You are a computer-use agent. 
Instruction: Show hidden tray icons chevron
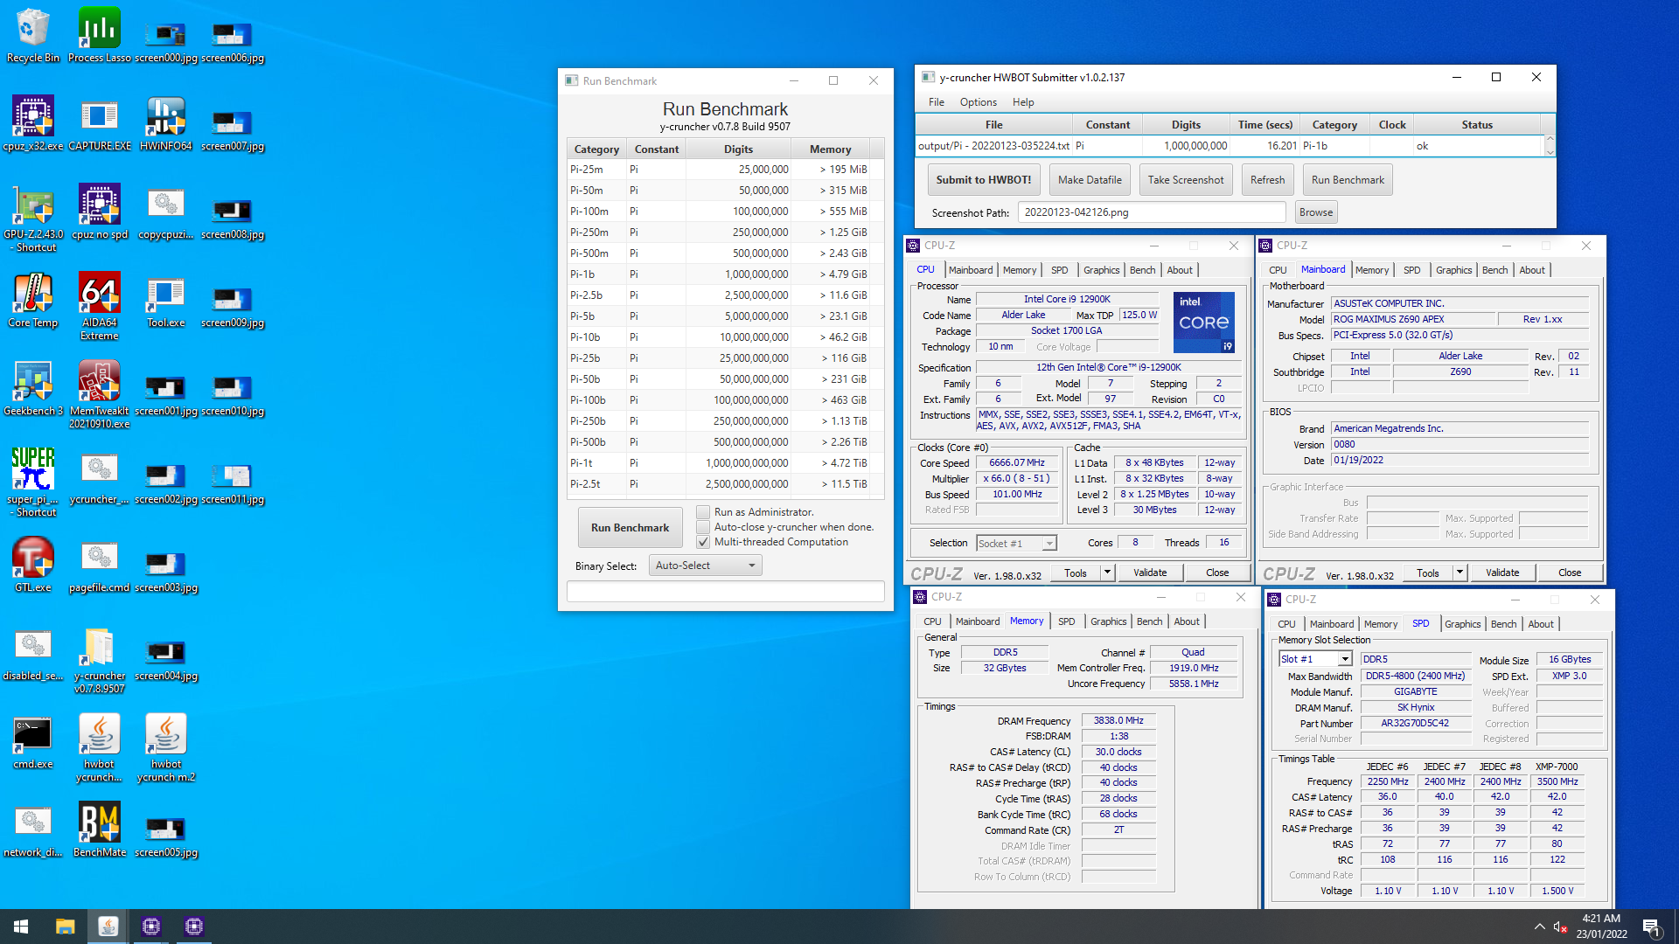(x=1539, y=927)
